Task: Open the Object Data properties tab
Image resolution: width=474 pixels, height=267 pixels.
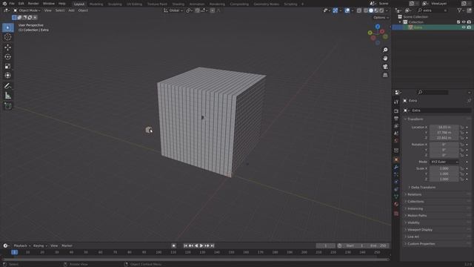Action: coord(396,197)
